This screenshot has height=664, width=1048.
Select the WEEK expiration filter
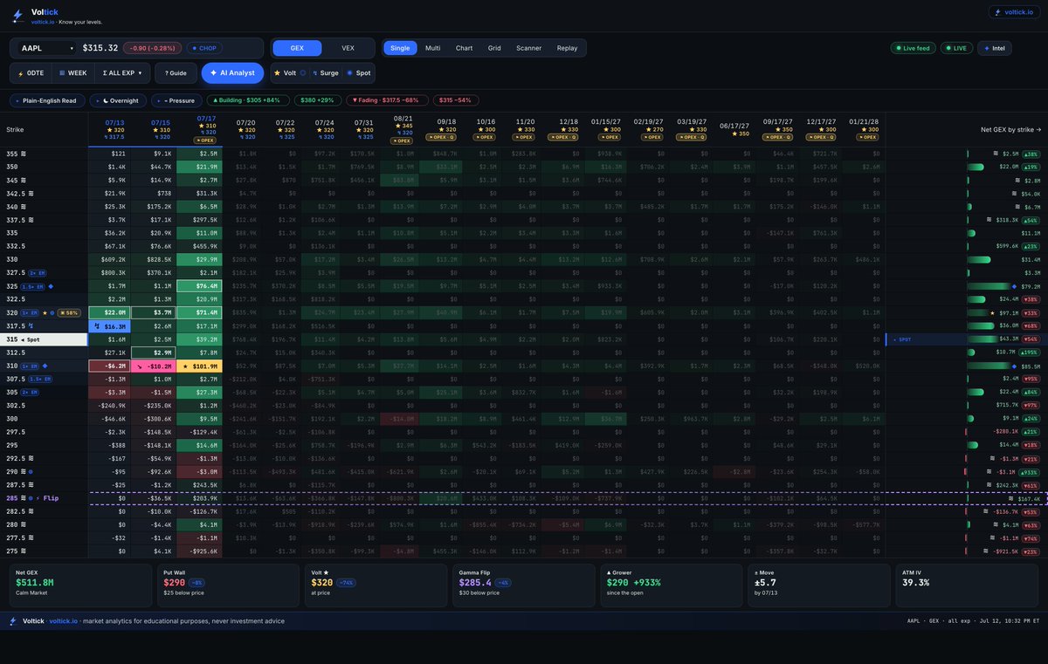click(72, 73)
